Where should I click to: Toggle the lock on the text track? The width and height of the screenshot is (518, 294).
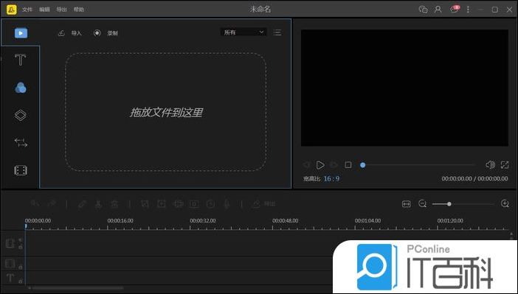[21, 281]
